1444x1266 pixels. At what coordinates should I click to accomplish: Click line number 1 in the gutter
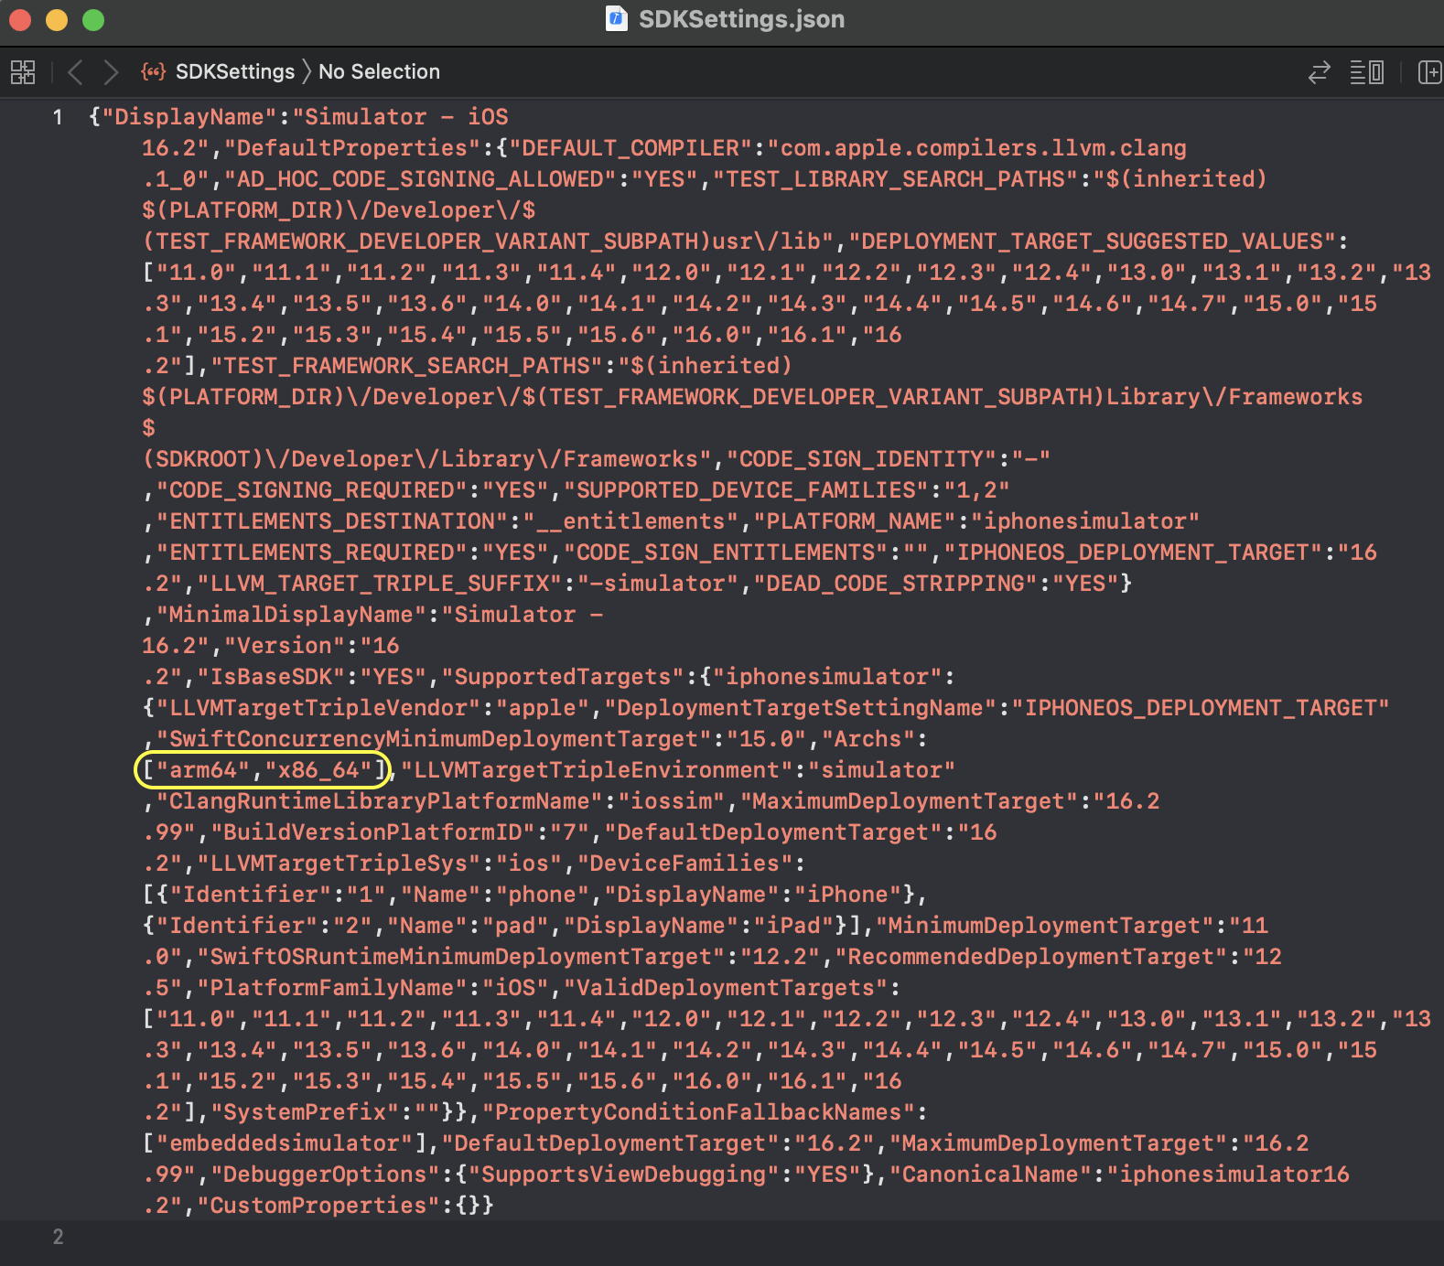(58, 117)
